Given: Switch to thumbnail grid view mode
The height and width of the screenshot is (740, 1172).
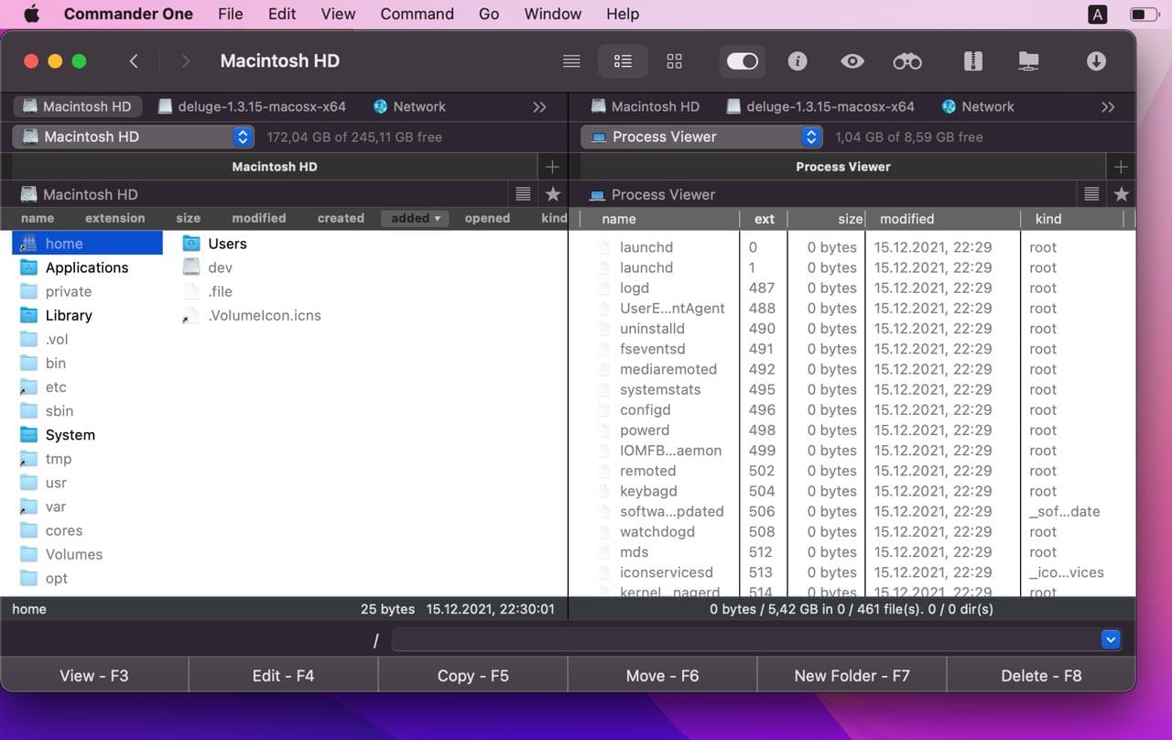Looking at the screenshot, I should click(675, 61).
